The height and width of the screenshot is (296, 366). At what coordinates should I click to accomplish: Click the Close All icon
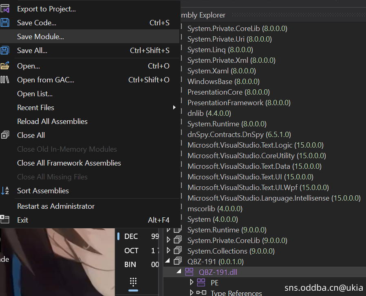click(4, 135)
